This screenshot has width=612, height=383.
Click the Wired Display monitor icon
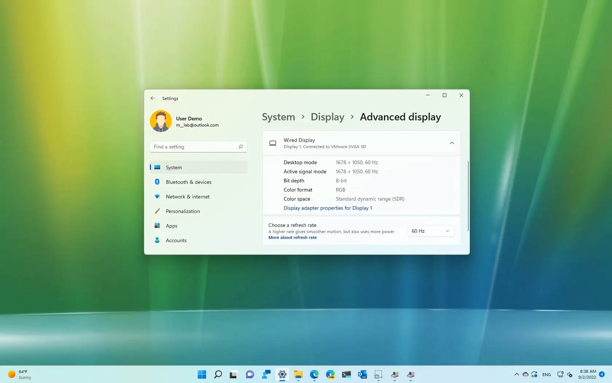click(272, 143)
